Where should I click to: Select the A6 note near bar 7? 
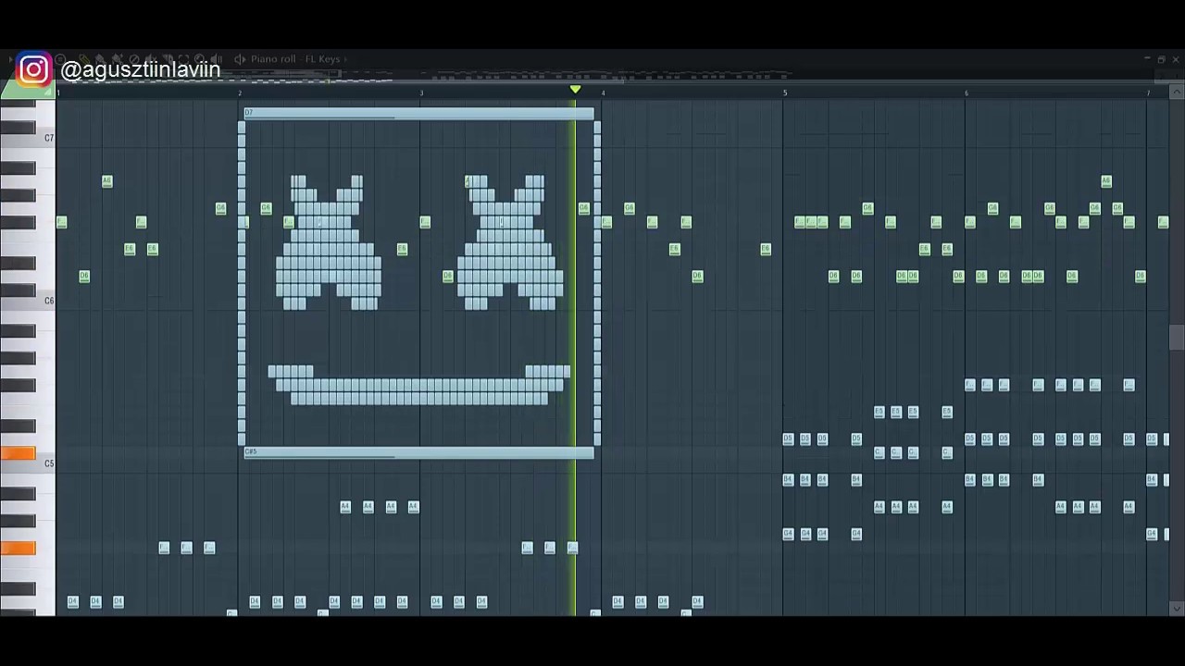1106,181
